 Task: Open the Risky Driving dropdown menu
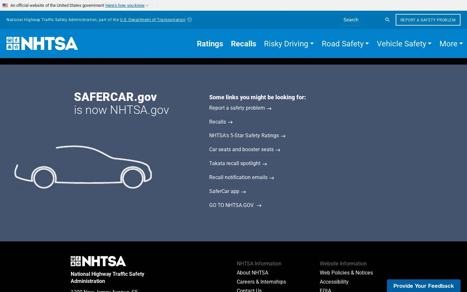pyautogui.click(x=289, y=44)
